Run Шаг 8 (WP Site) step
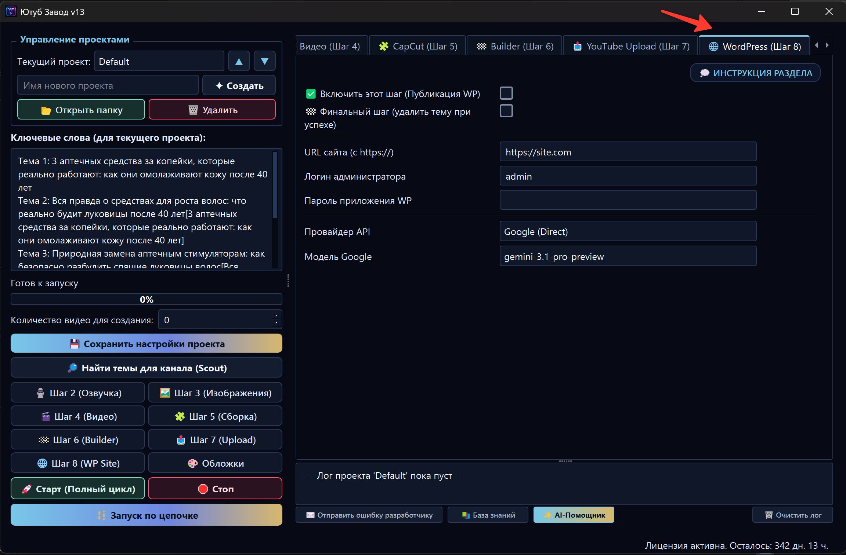 pyautogui.click(x=78, y=463)
